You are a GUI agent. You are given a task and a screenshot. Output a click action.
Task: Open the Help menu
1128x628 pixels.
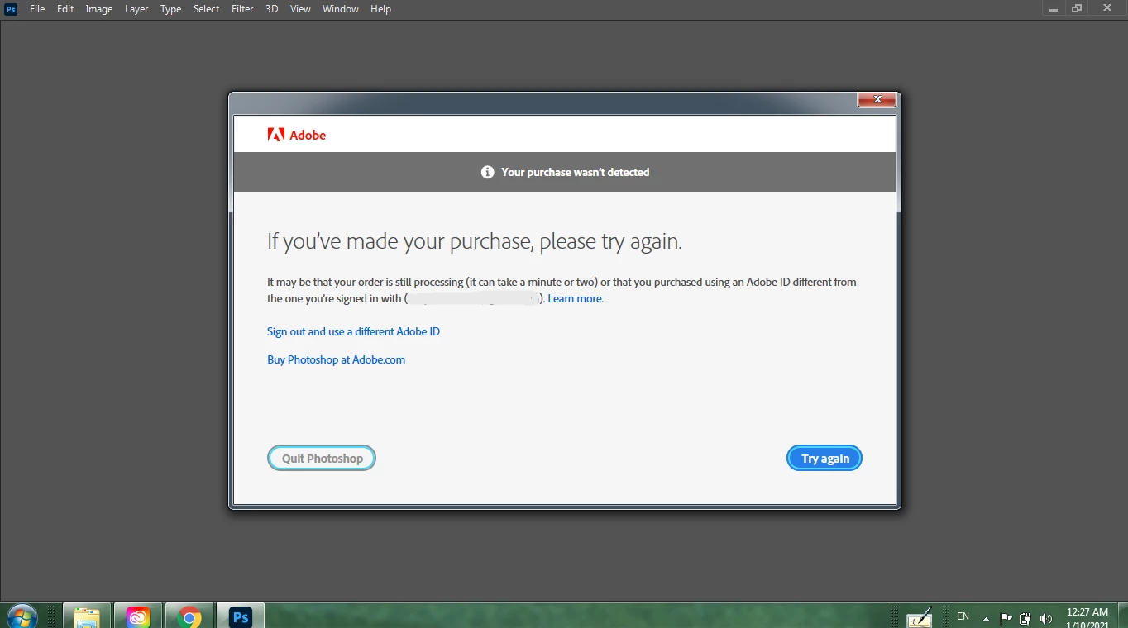point(380,9)
